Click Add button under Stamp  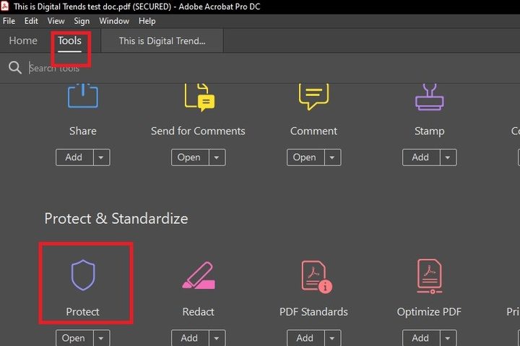[x=421, y=157]
